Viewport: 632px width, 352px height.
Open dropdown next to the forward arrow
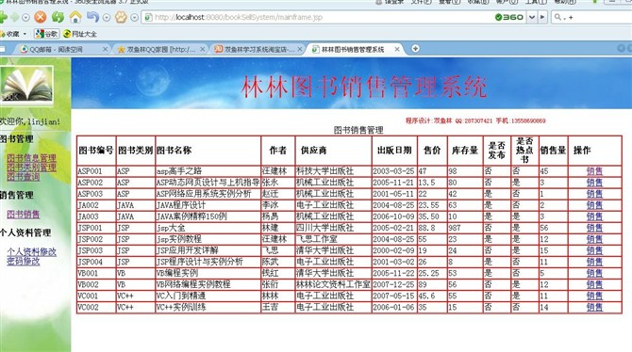pyautogui.click(x=25, y=17)
